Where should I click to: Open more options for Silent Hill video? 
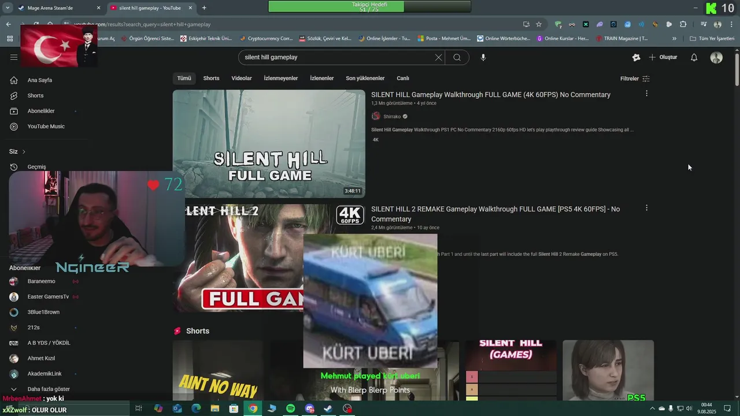click(646, 94)
